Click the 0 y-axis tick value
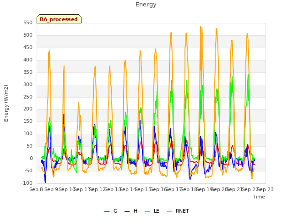The width and height of the screenshot is (293, 220). point(31,158)
